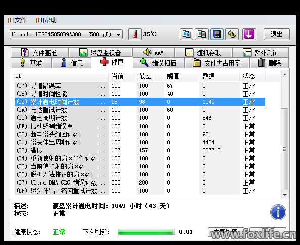This screenshot has height=245, width=300.
Task: Click the blue info button icon
Action: 278,212
